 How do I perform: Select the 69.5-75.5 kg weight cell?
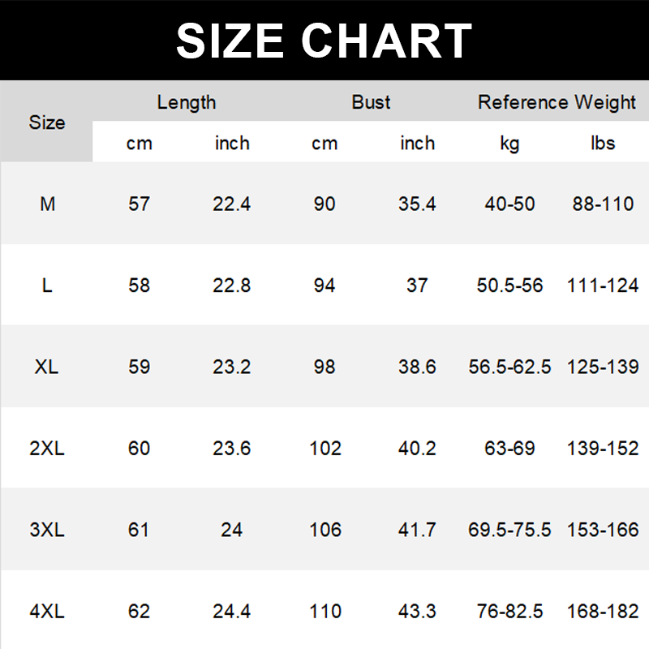click(x=509, y=530)
